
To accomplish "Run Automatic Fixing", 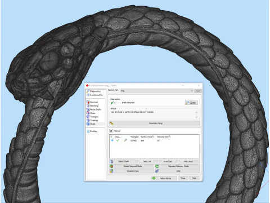I will tap(154, 123).
